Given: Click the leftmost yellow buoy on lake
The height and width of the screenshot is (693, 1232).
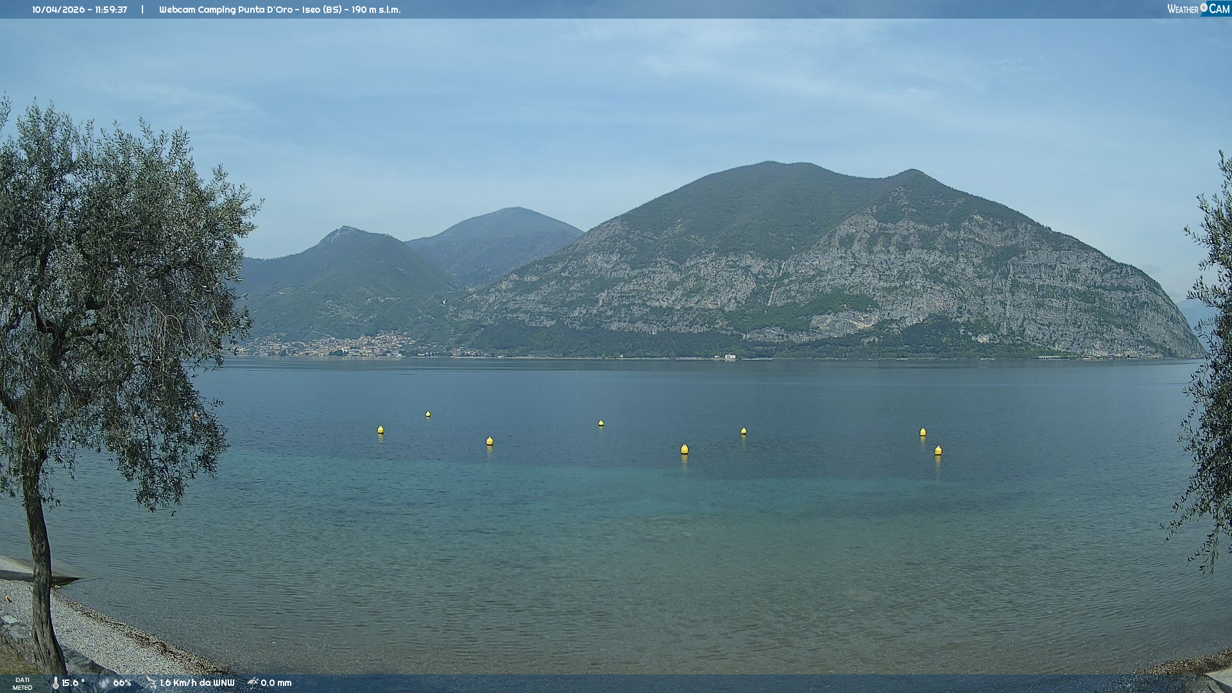Looking at the screenshot, I should [381, 429].
